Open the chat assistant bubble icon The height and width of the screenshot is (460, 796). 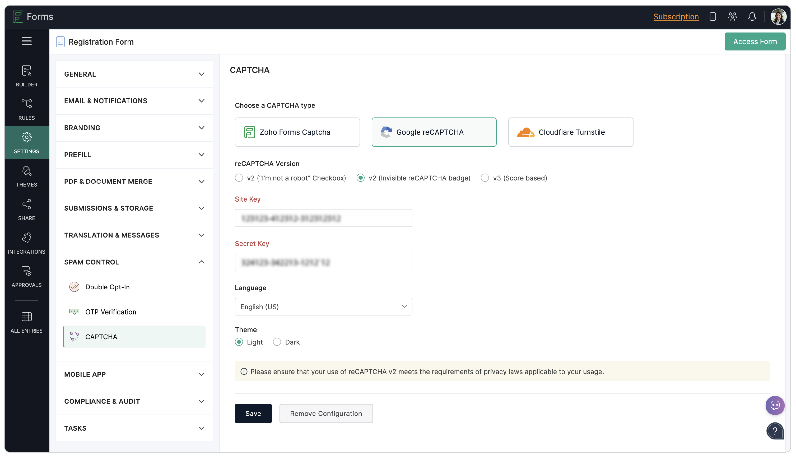click(775, 405)
